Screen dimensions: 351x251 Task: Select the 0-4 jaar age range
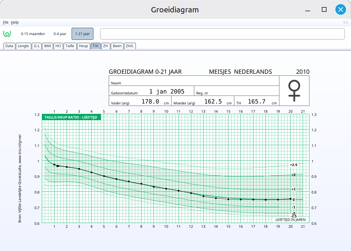coord(60,34)
